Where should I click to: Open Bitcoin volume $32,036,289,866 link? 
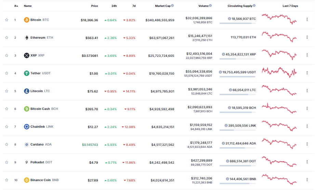pos(199,18)
